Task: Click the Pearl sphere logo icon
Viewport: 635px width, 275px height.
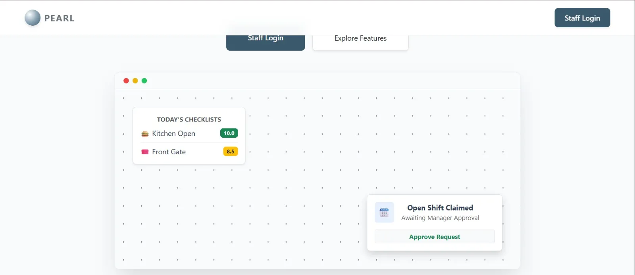Action: pyautogui.click(x=33, y=18)
